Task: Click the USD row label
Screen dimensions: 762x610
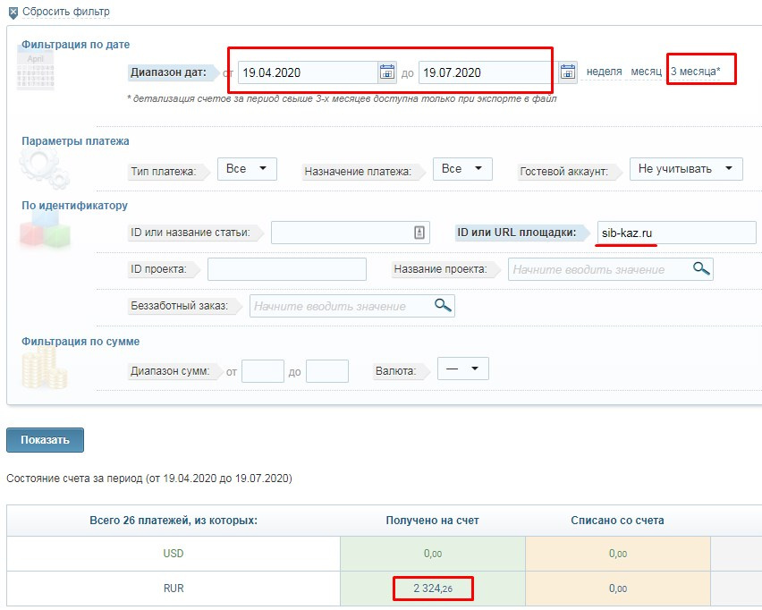Action: coord(174,553)
